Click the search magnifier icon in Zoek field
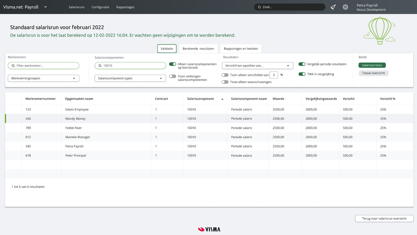The height and width of the screenshot is (235, 417). [x=260, y=7]
